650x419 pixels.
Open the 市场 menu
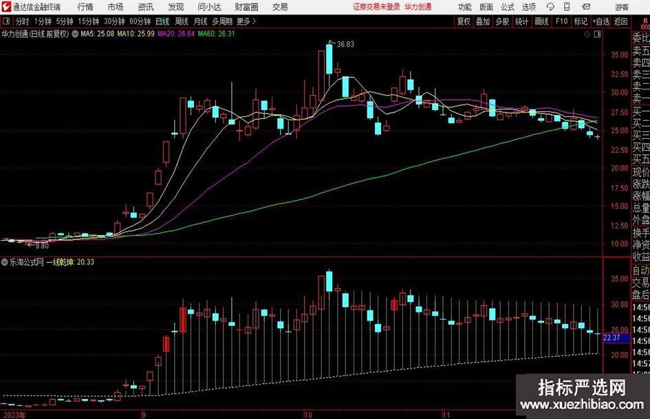[x=116, y=7]
